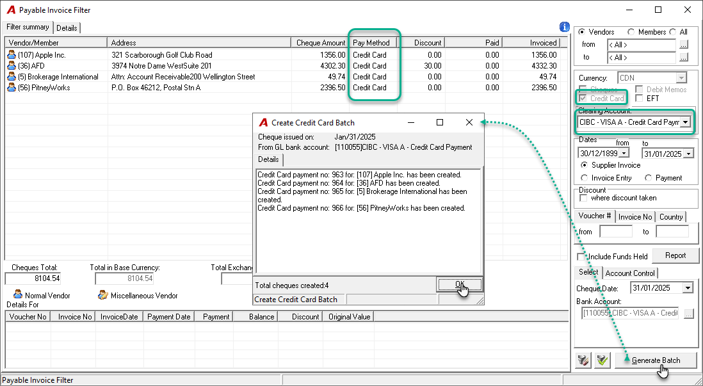Click the Generate Batch button
The width and height of the screenshot is (703, 386).
[656, 360]
